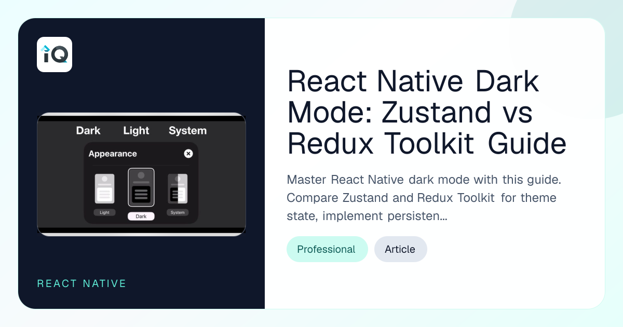Click the iQ logo icon
This screenshot has width=623, height=327.
coord(55,55)
